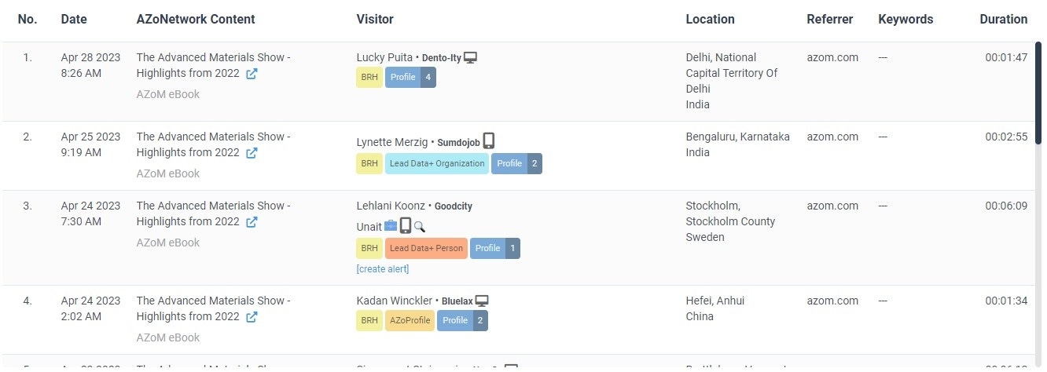The width and height of the screenshot is (1047, 372).
Task: Click desktop device icon beside Dento-Ity
Action: point(471,57)
